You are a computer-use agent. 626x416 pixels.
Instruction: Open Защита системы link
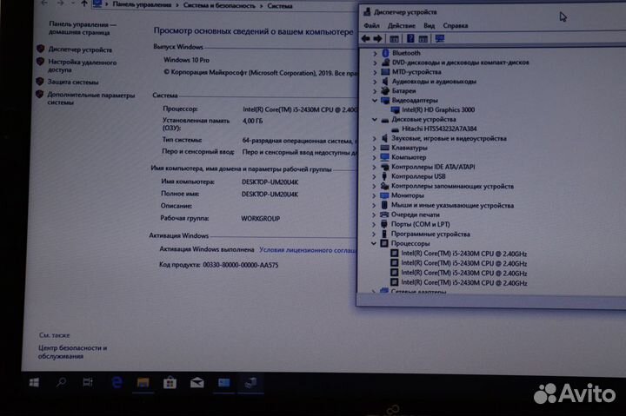[x=73, y=82]
